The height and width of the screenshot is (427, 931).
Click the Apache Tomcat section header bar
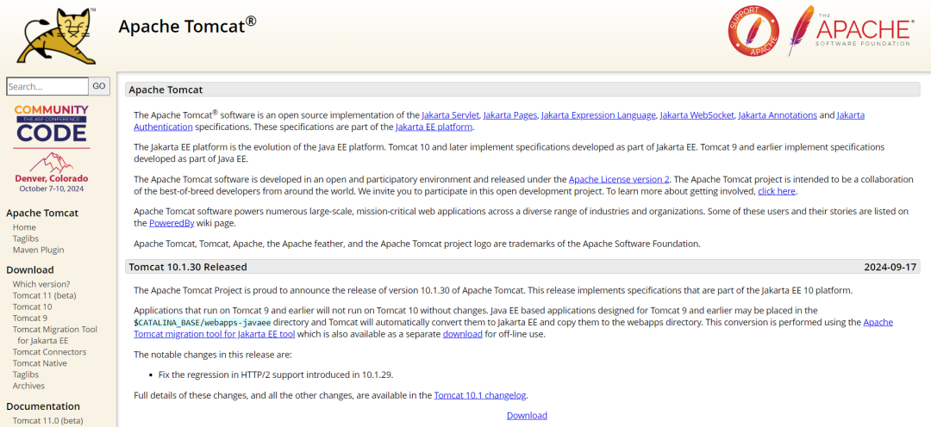(522, 90)
